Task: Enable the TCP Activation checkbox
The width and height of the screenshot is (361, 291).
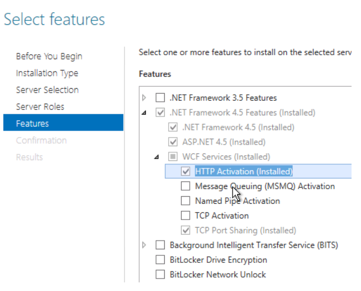Action: pyautogui.click(x=185, y=216)
